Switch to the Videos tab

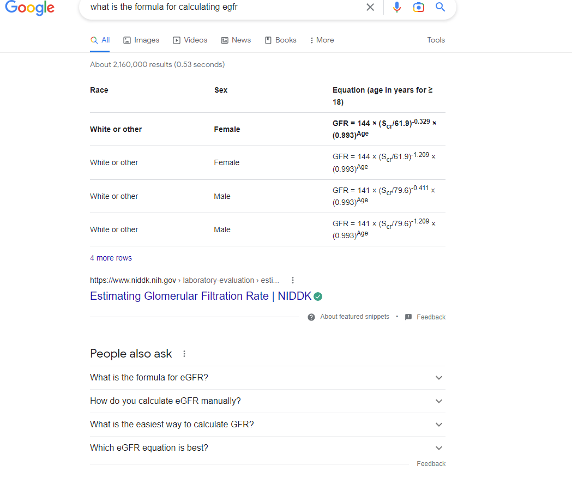(x=190, y=40)
